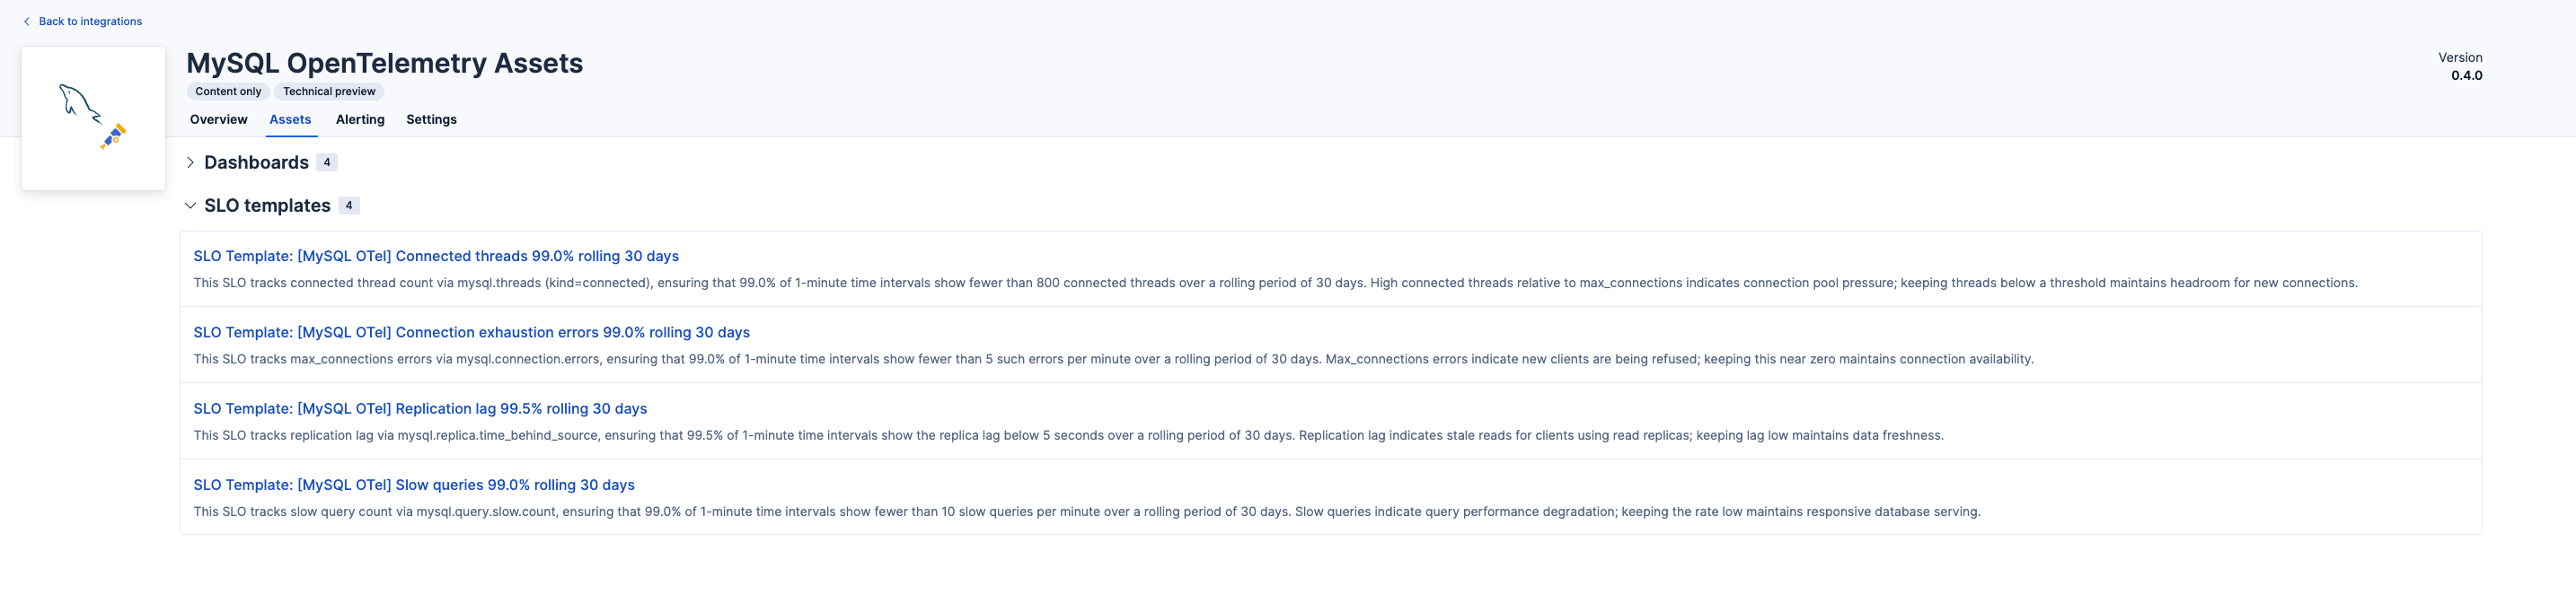2576x612 pixels.
Task: Click the MySQL OpenTelemetry Assets title
Action: 384,63
